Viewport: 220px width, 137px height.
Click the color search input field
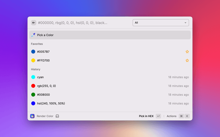click(x=82, y=23)
